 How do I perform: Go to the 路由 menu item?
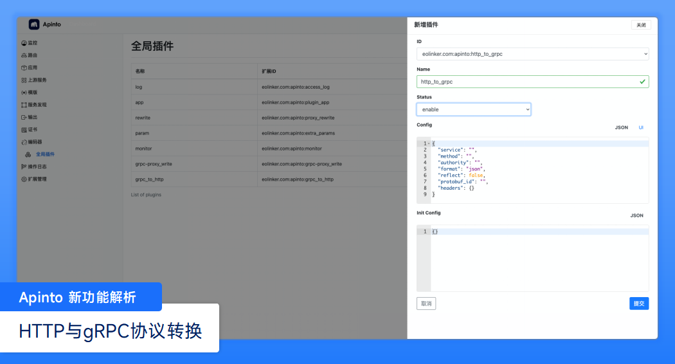[33, 55]
